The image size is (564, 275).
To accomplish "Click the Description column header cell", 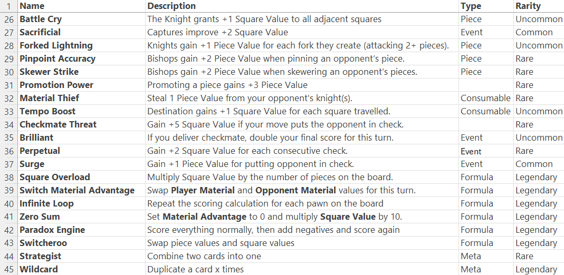I will [x=171, y=6].
